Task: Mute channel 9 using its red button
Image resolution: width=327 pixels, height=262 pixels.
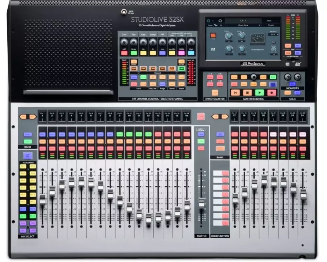Action: (x=120, y=148)
